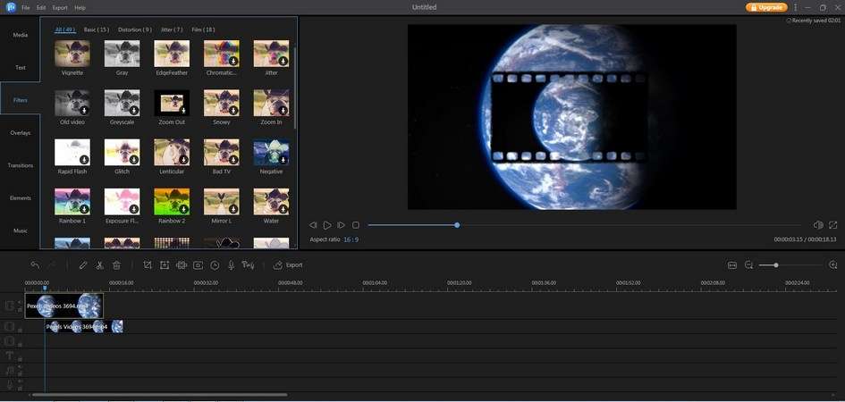Select the overlay track Pexels Videos clip
Image resolution: width=845 pixels, height=402 pixels.
tap(84, 327)
